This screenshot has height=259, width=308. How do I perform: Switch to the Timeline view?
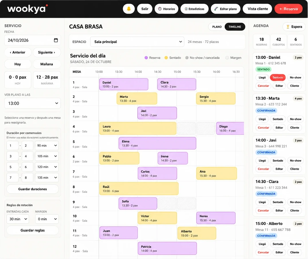235,27
